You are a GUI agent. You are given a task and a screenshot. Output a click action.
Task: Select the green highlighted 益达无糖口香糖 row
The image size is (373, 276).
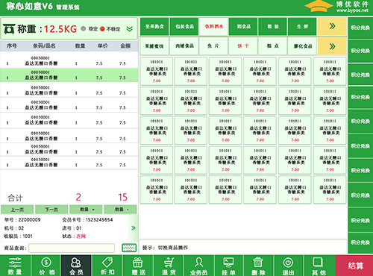69,75
